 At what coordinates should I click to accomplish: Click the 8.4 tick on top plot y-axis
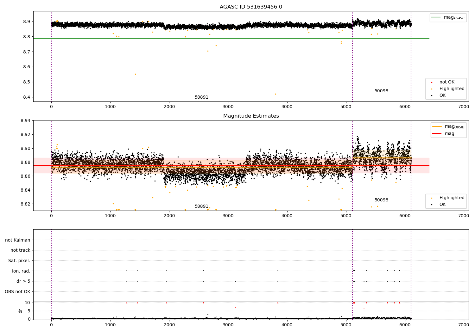coord(27,97)
